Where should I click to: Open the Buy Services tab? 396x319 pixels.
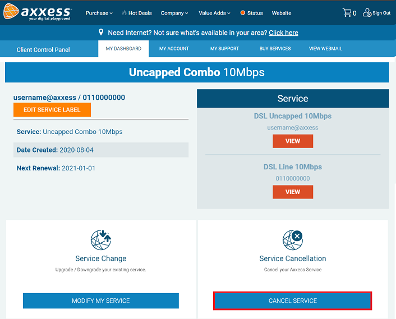click(275, 49)
